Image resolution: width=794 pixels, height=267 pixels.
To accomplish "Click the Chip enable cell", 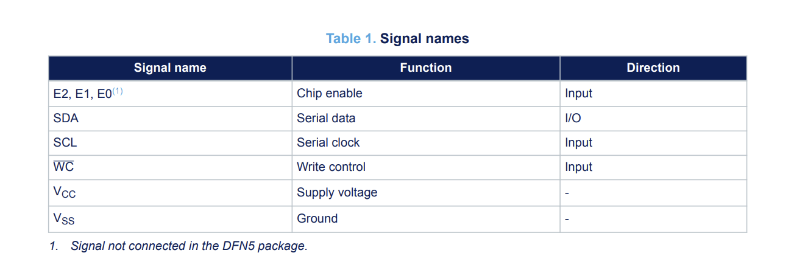I will [x=426, y=93].
